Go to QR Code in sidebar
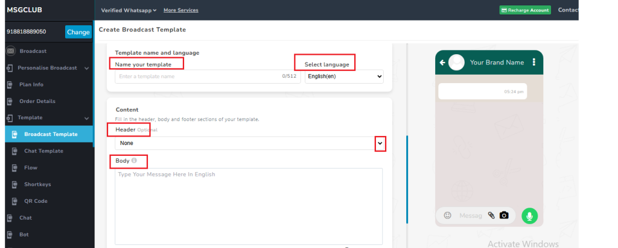This screenshot has height=248, width=618. tap(36, 201)
